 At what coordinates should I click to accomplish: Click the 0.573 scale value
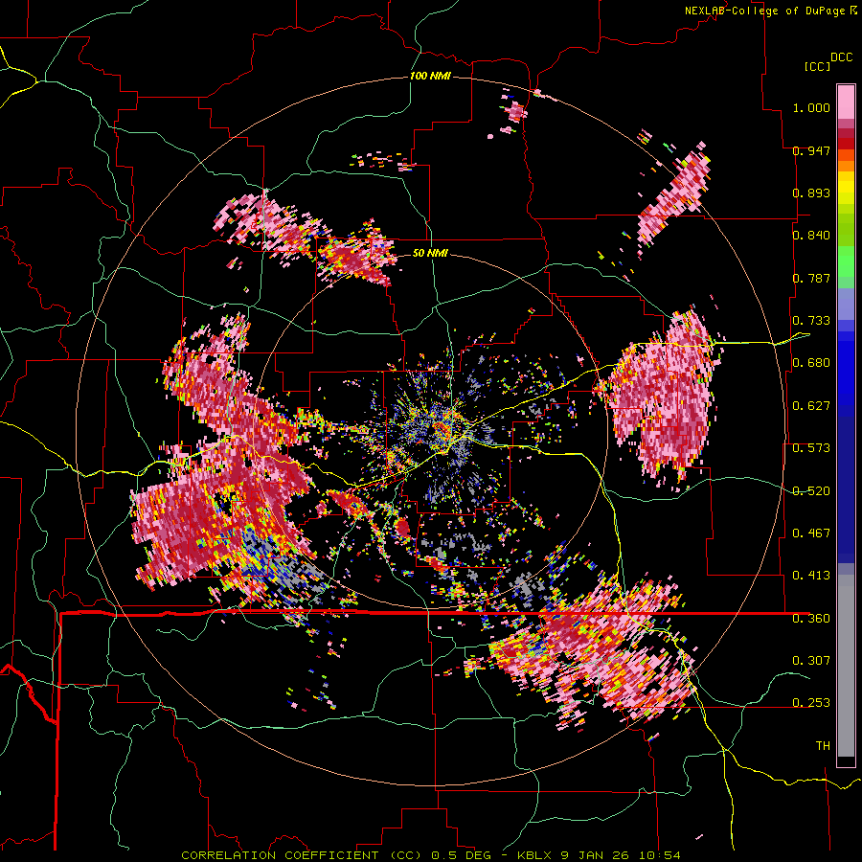pyautogui.click(x=811, y=448)
